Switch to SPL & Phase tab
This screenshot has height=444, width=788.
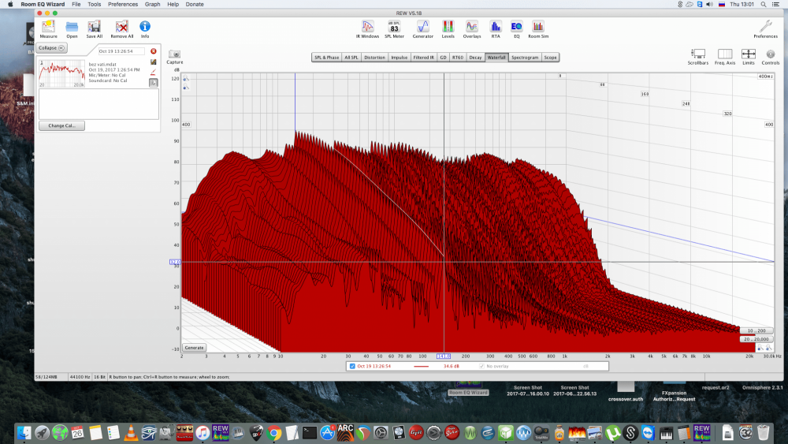[326, 58]
